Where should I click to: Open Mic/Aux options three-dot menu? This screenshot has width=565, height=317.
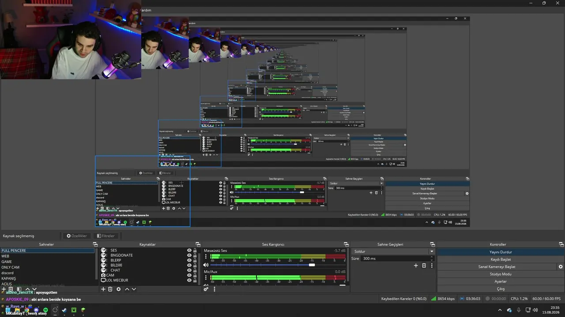[206, 277]
